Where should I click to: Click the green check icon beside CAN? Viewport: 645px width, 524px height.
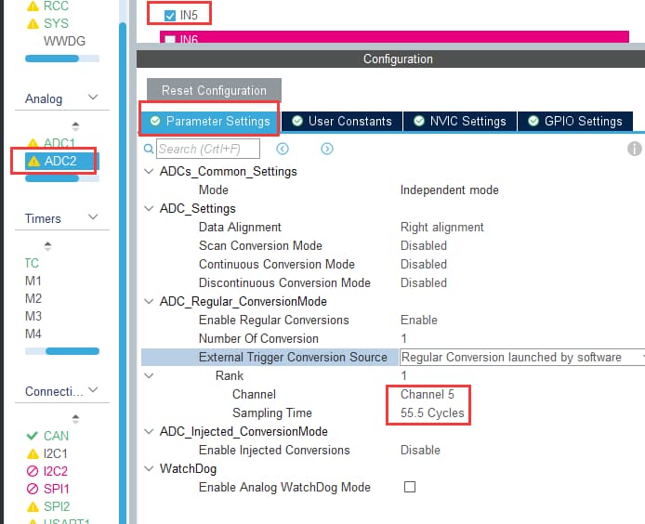tap(33, 436)
